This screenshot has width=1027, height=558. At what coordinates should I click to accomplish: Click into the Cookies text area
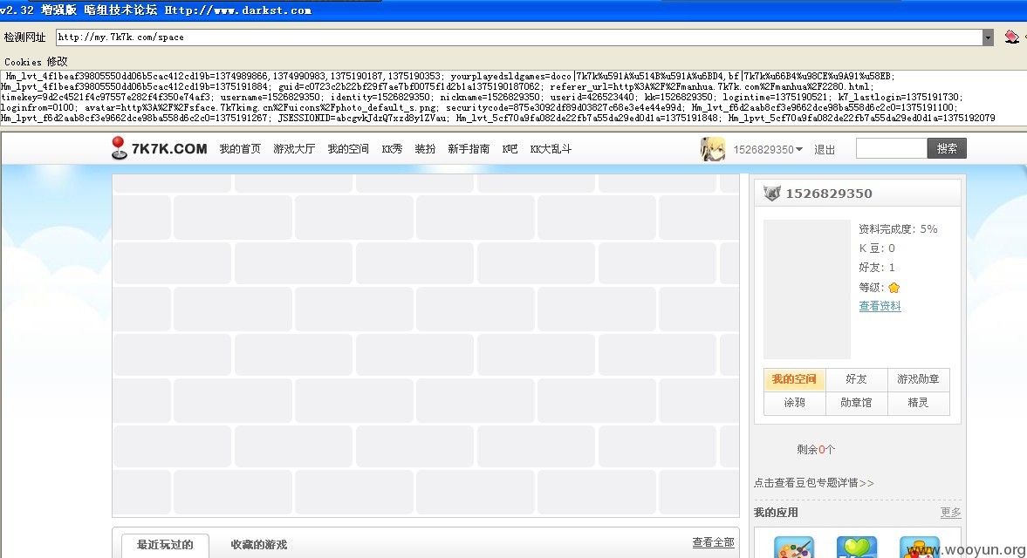tap(513, 97)
